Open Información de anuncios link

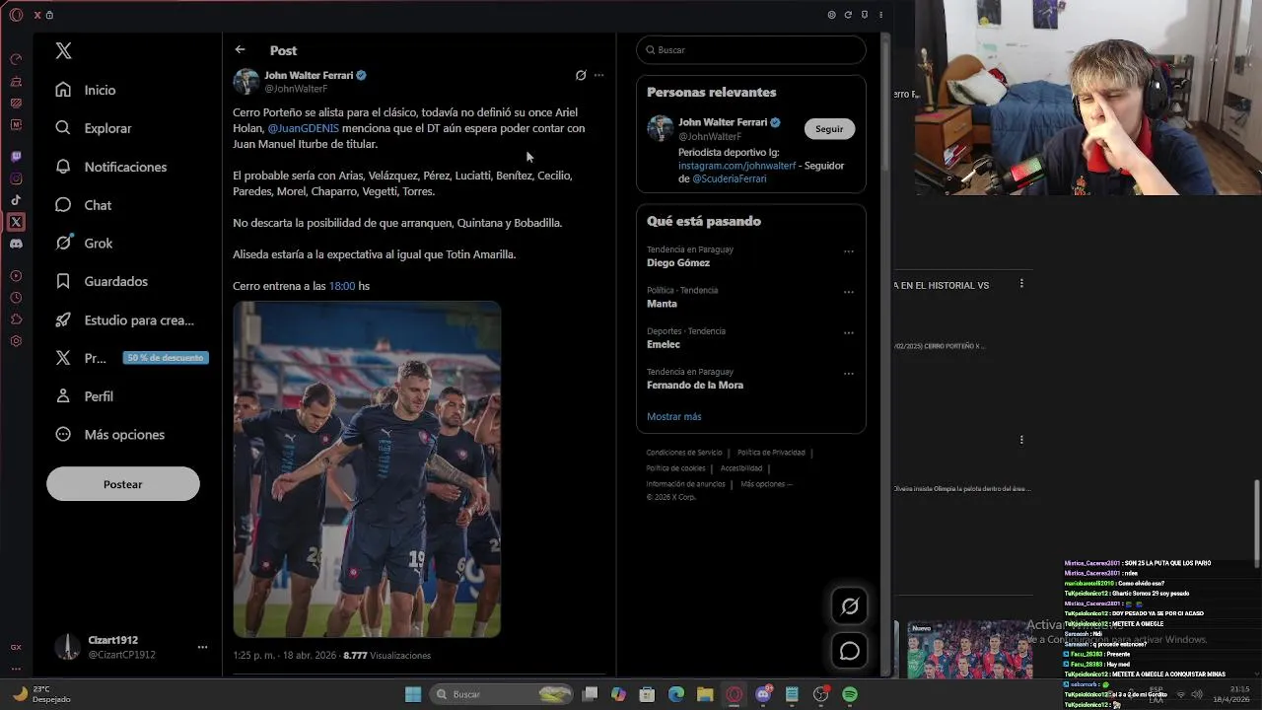tap(685, 484)
